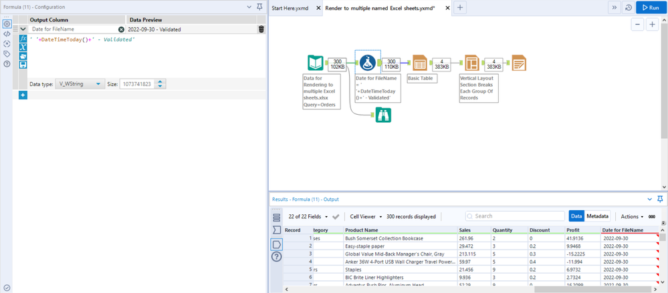Click the results Search field
Screen dimensions: 668x293
click(515, 216)
